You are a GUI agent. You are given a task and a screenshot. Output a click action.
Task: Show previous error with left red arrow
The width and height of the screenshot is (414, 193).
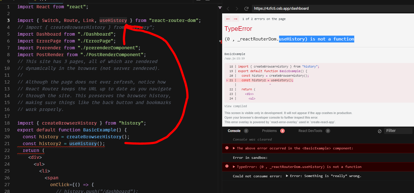coord(228,19)
